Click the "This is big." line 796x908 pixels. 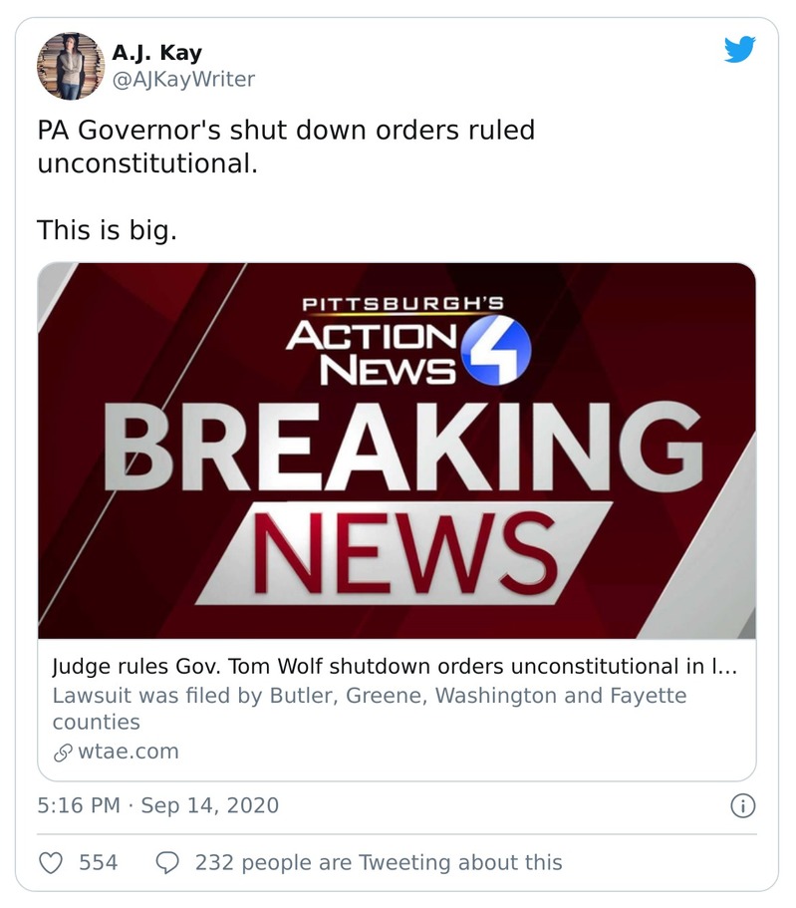tap(107, 230)
